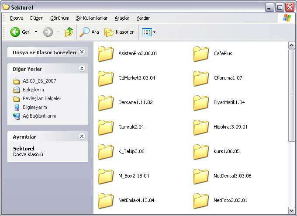Click the Gumruk2.04 folder name
The height and width of the screenshot is (216, 297).
(x=131, y=127)
